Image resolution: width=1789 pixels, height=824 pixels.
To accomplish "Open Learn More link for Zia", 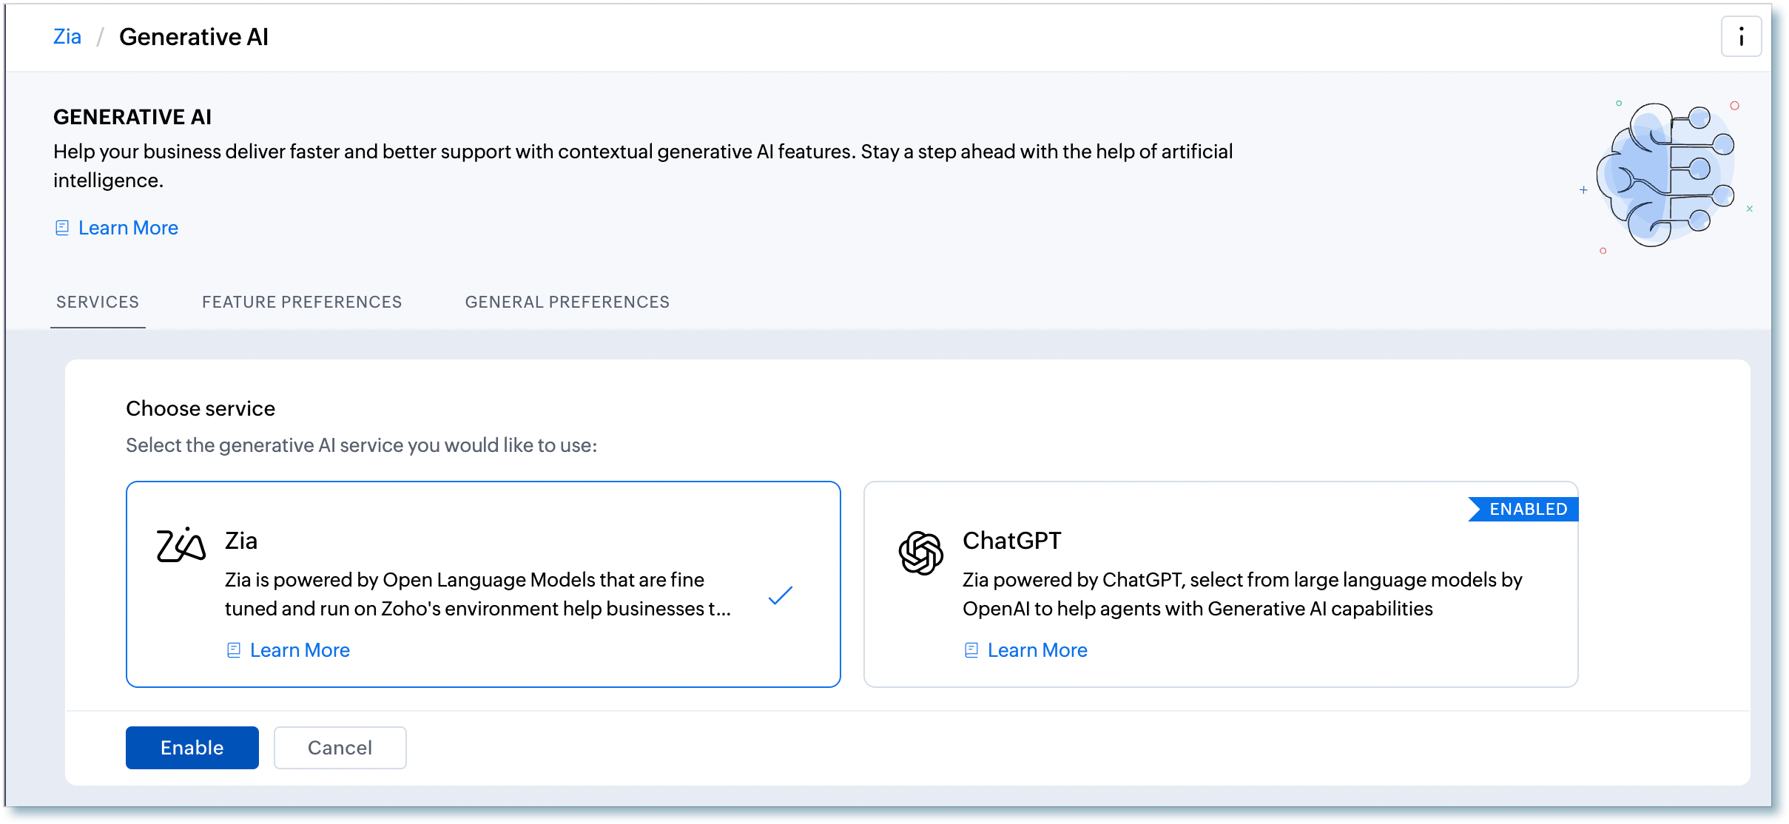I will pos(300,650).
